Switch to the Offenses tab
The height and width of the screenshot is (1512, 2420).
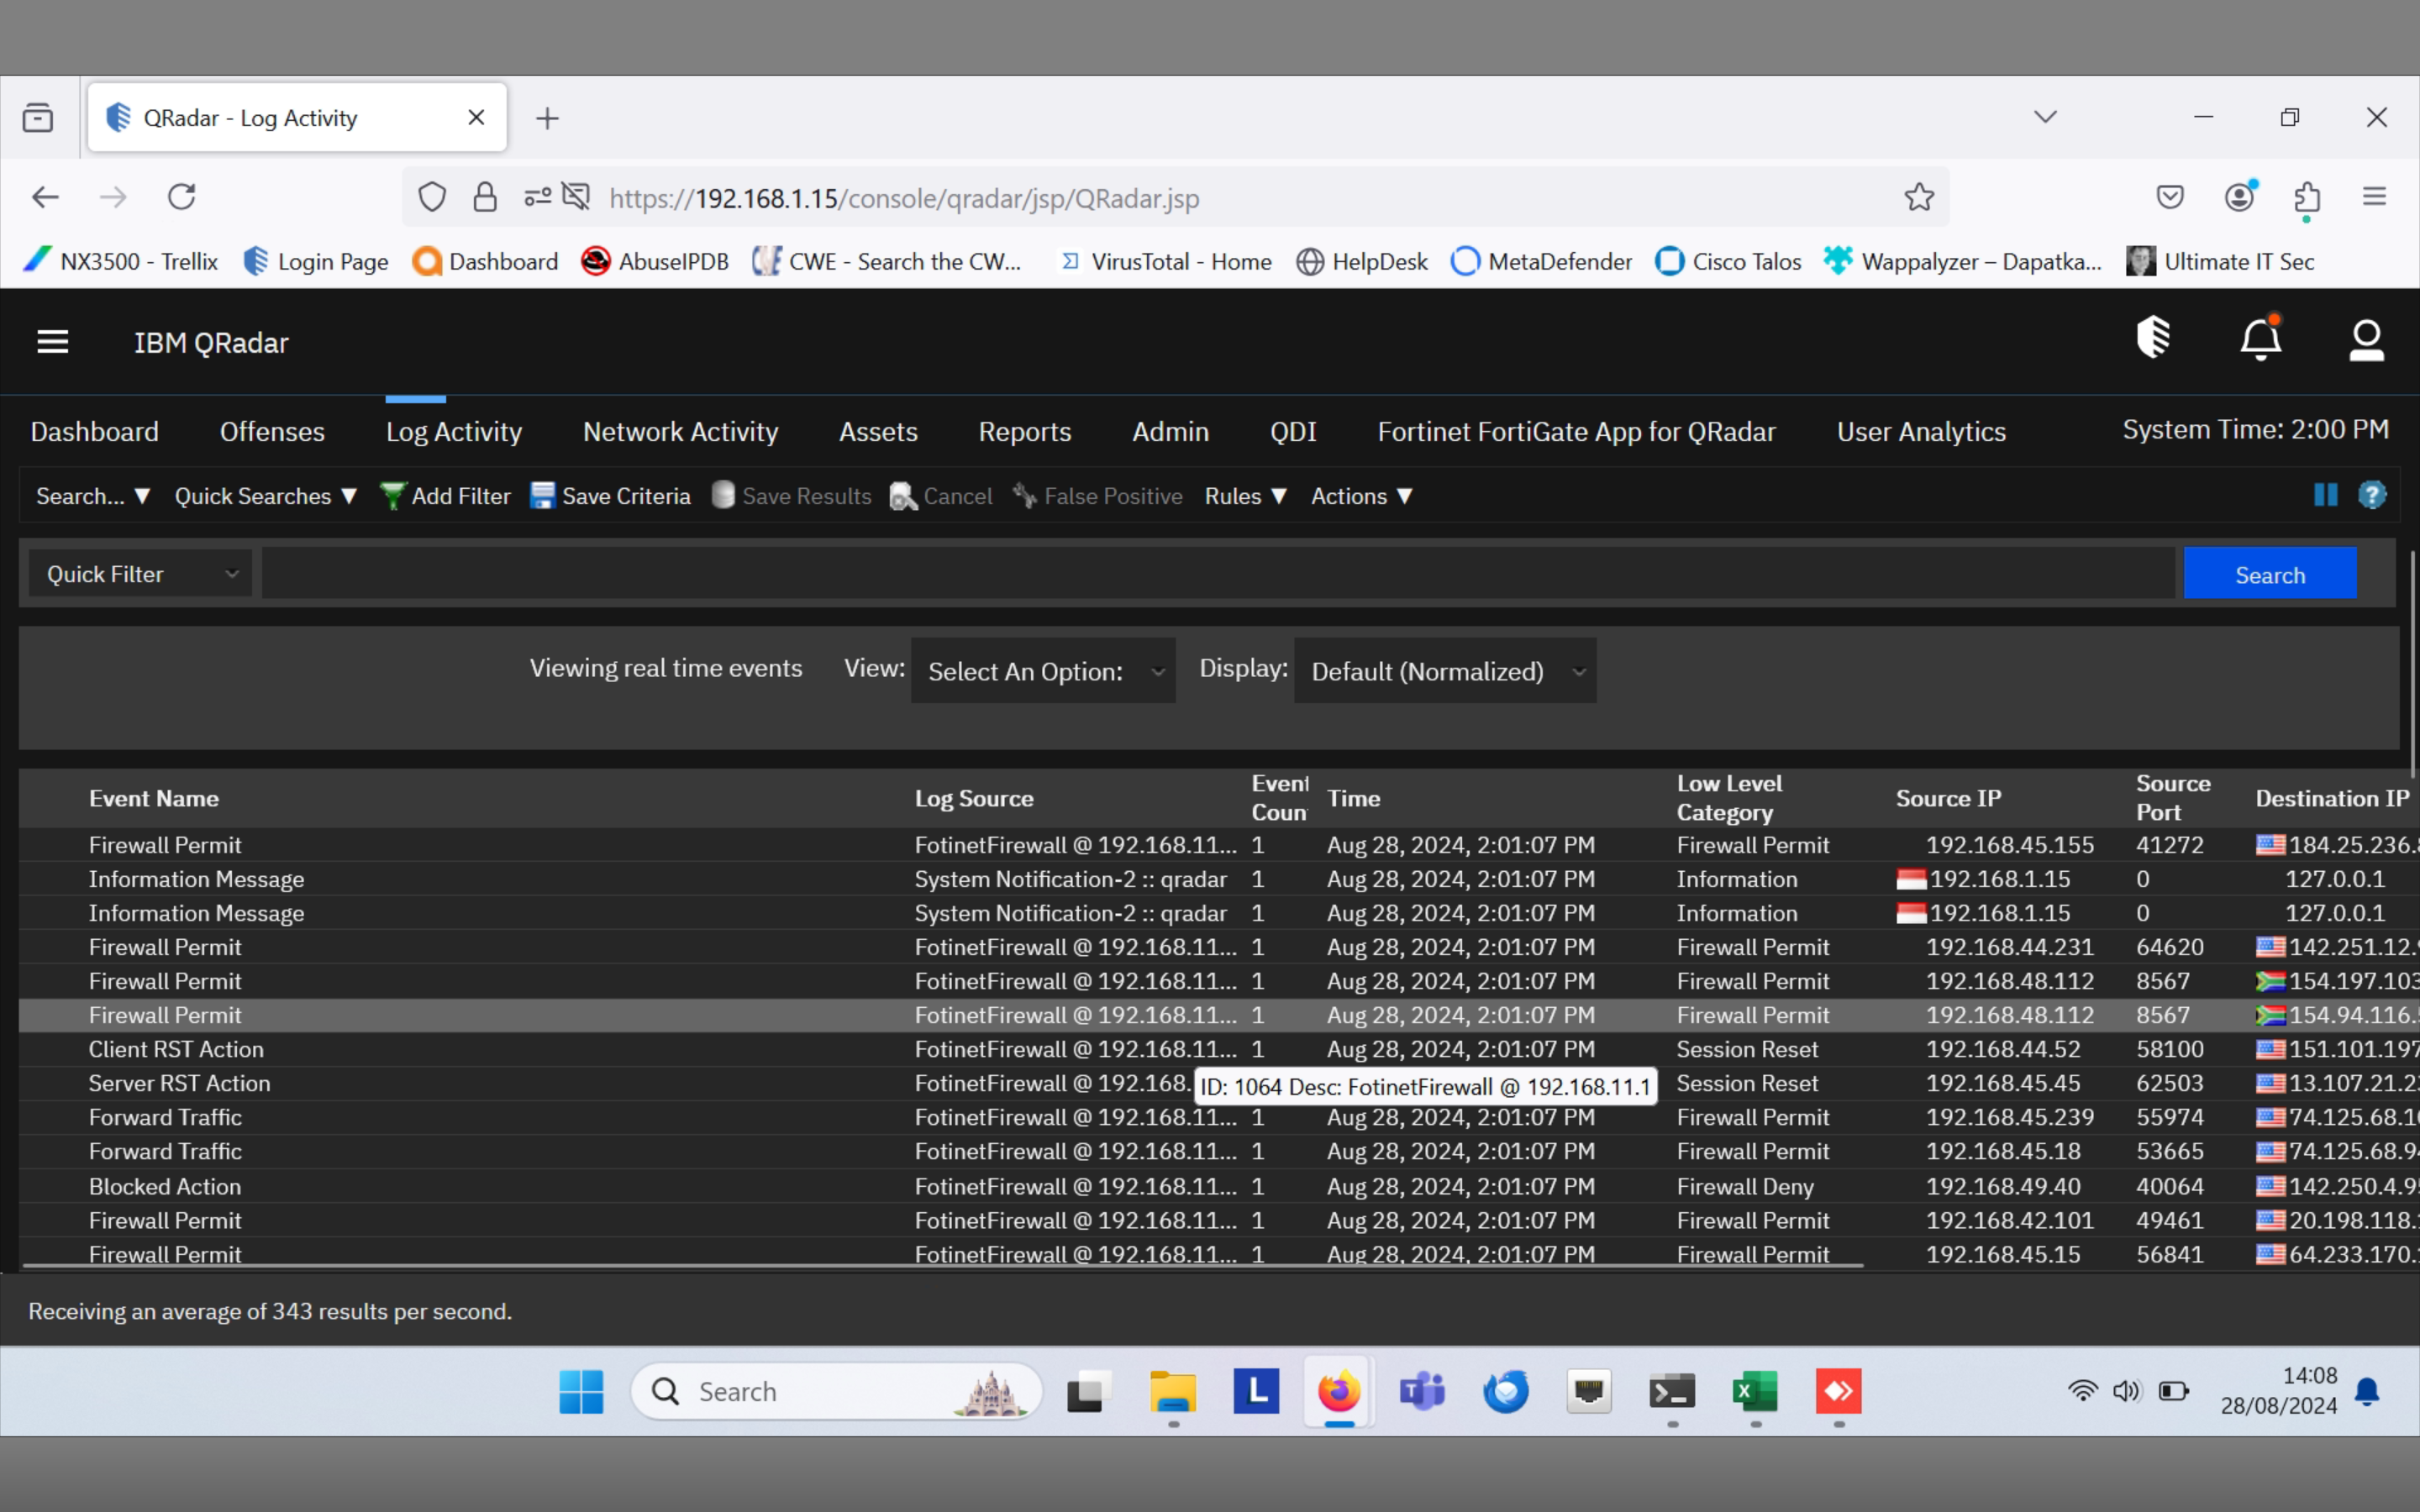272,432
